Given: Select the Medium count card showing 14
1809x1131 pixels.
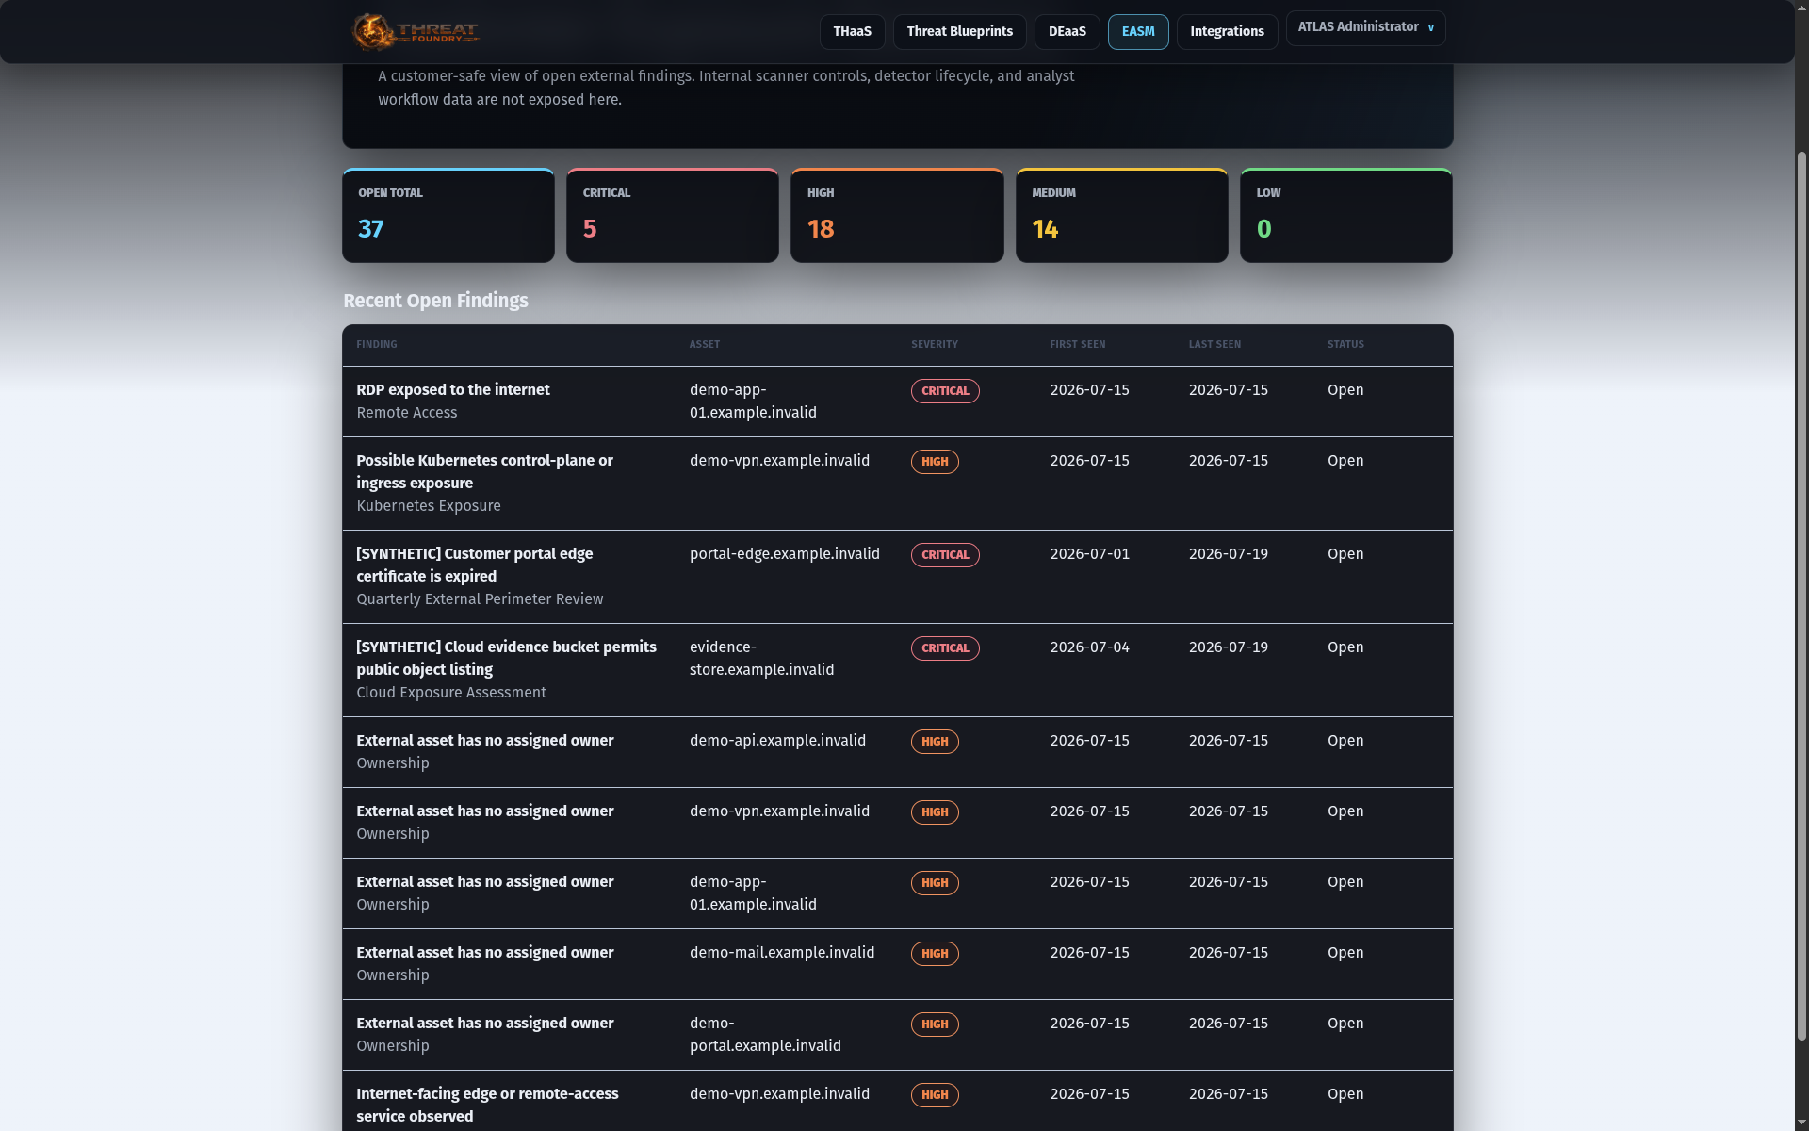Looking at the screenshot, I should click(1121, 216).
